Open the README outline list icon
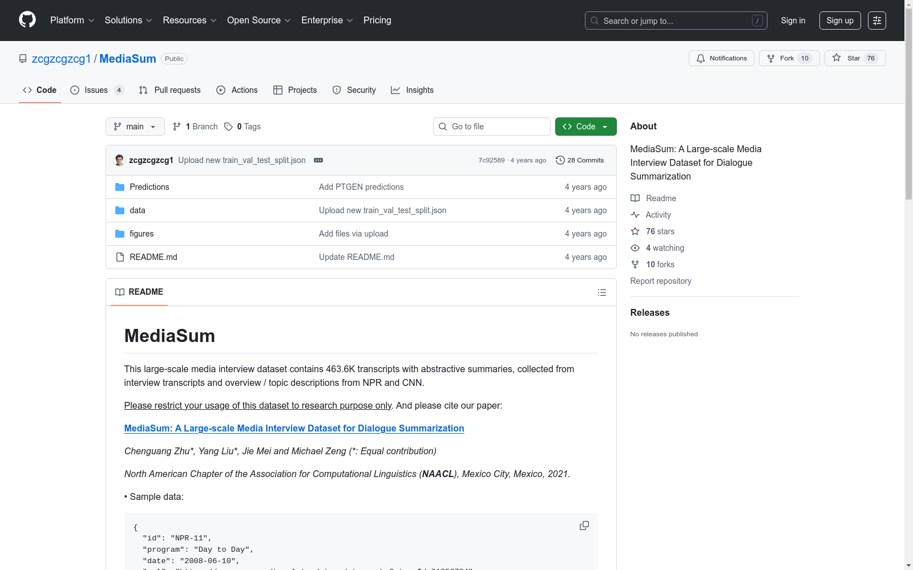913x570 pixels. pyautogui.click(x=602, y=292)
